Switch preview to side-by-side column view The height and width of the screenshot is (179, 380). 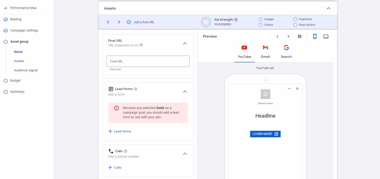click(x=299, y=37)
